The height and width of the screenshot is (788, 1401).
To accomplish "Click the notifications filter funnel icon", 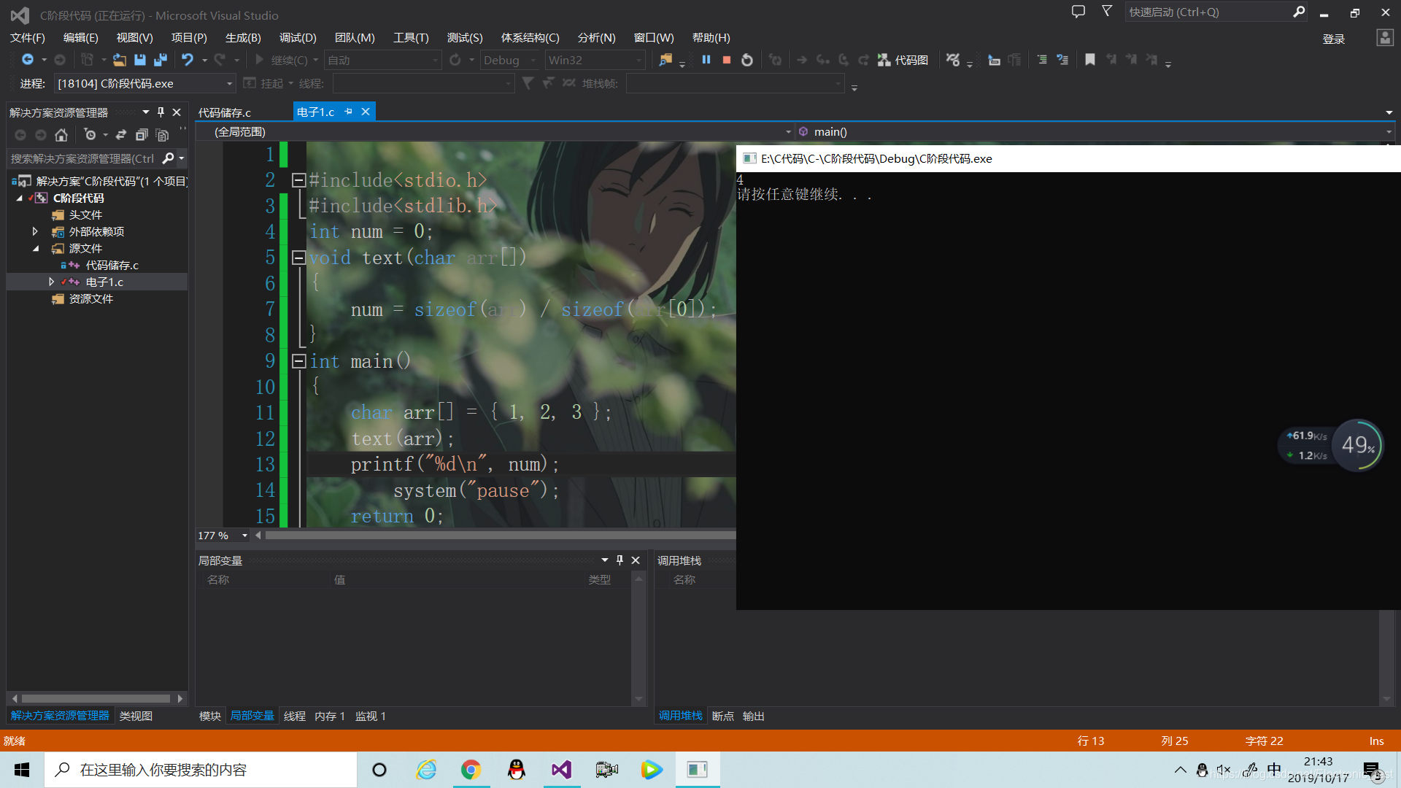I will tap(1107, 12).
